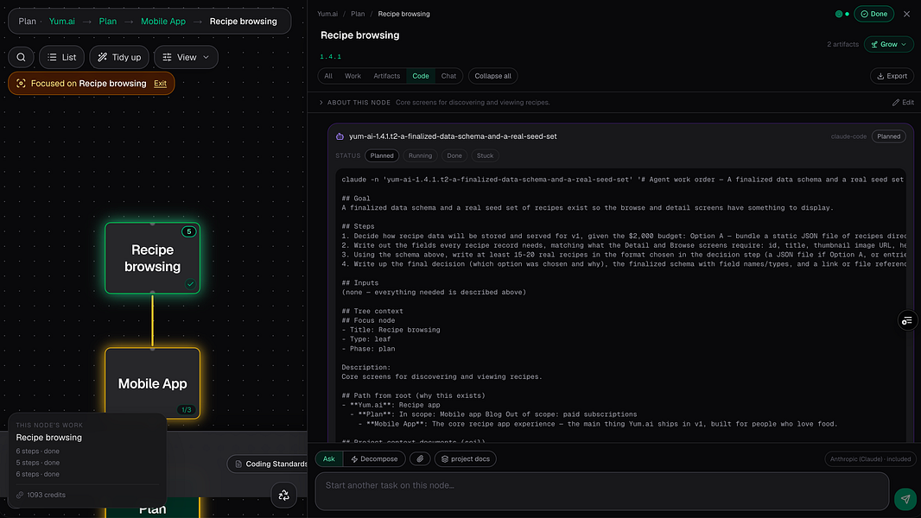Viewport: 921px width, 518px height.
Task: Open project docs selector
Action: tap(465, 458)
